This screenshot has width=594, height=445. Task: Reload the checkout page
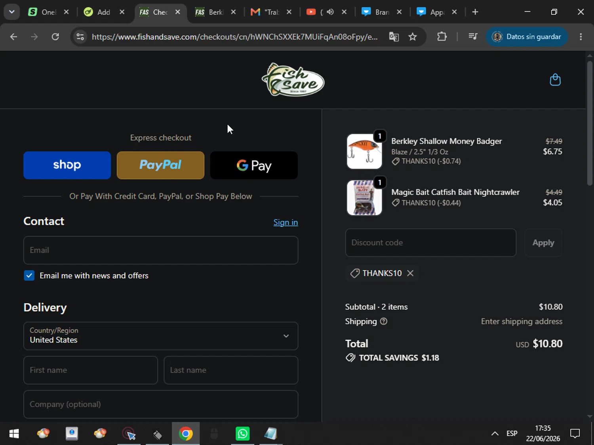55,37
